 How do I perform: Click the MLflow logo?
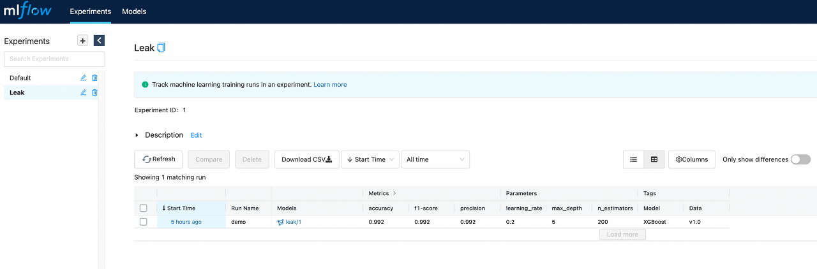point(27,11)
